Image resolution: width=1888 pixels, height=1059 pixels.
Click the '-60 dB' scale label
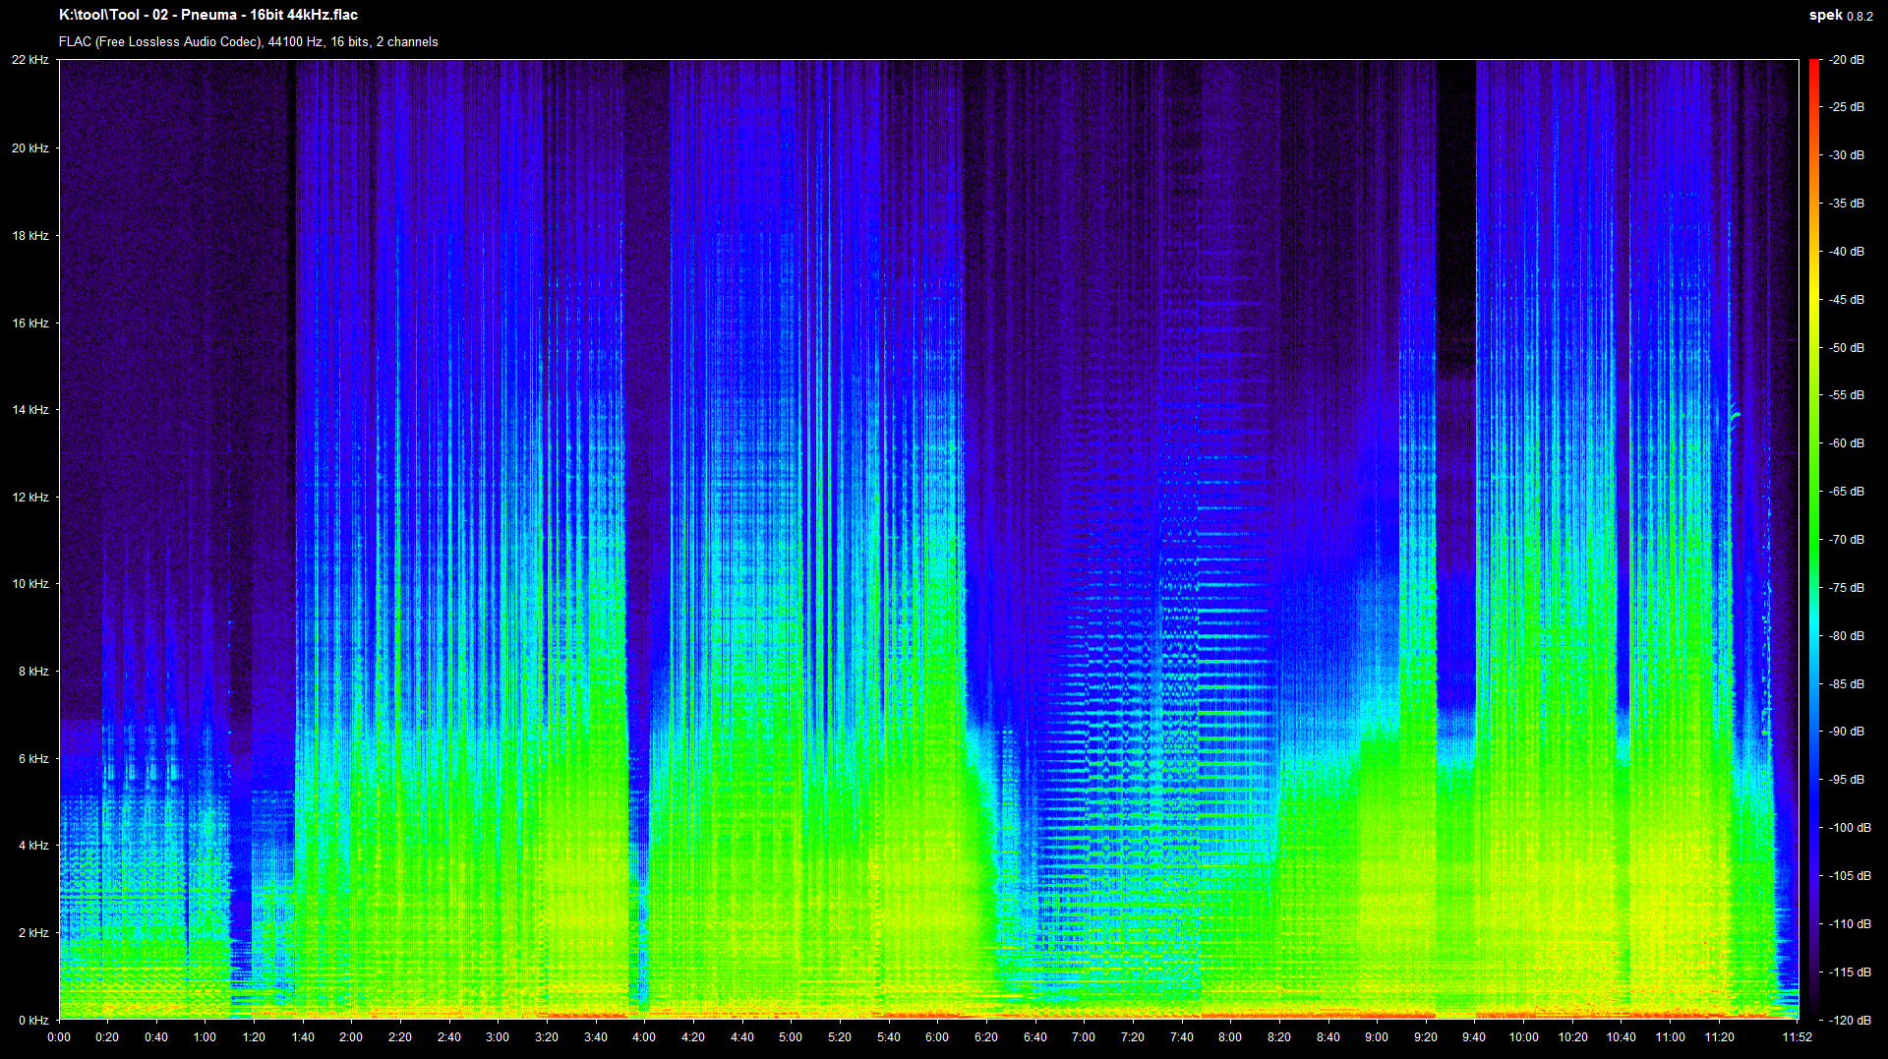point(1847,443)
